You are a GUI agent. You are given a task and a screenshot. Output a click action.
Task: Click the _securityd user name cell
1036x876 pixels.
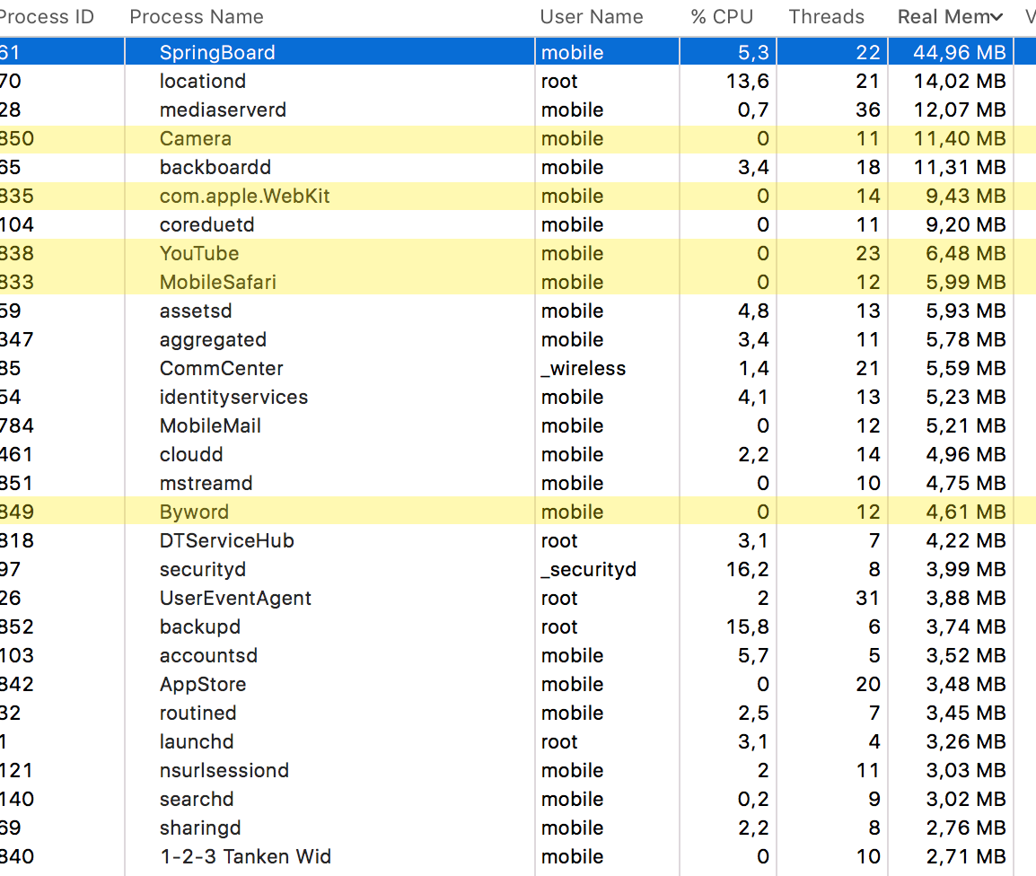(589, 569)
